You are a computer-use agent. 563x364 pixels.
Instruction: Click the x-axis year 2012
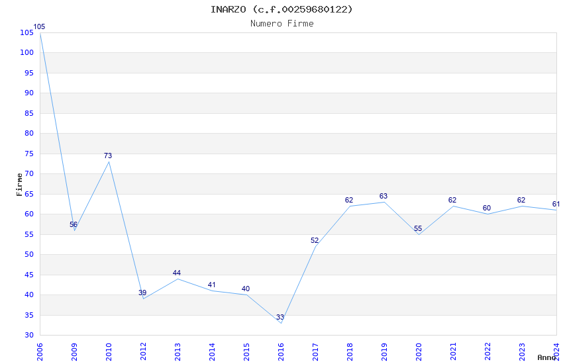coord(143,352)
